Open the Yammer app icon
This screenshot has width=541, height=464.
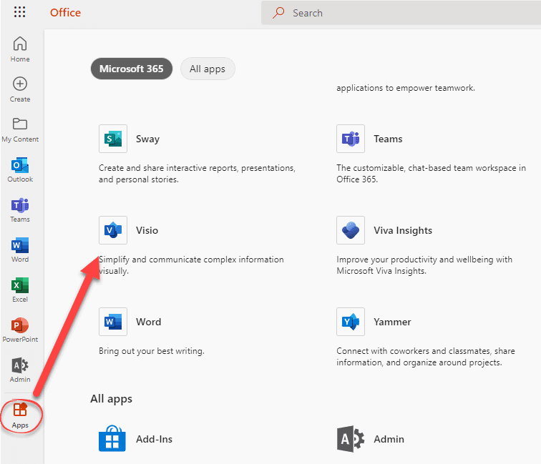[x=351, y=322]
